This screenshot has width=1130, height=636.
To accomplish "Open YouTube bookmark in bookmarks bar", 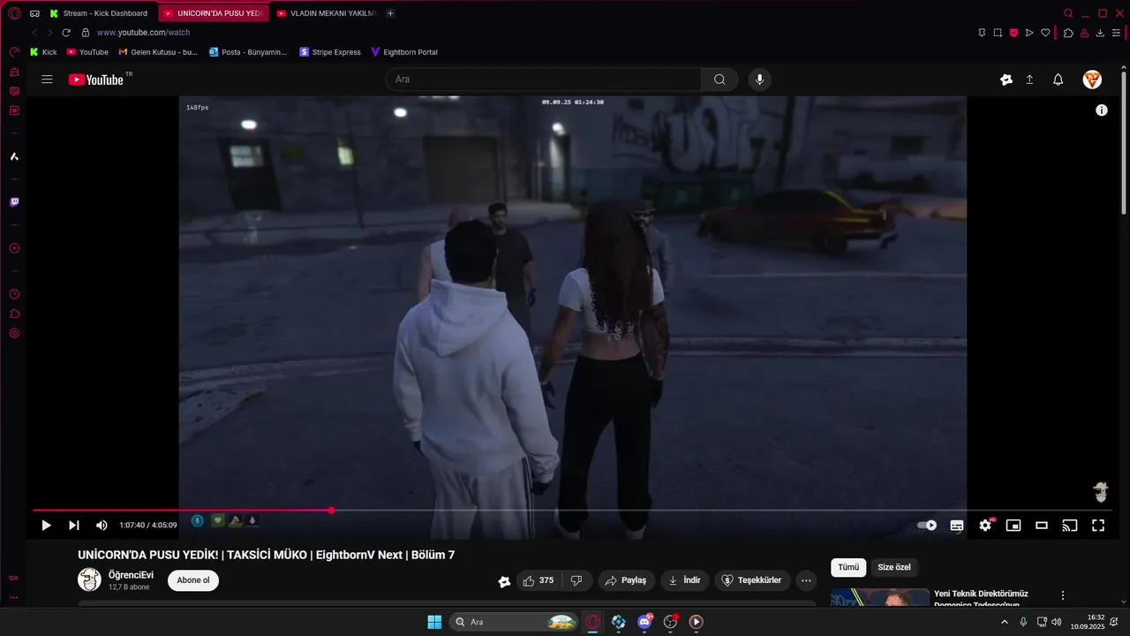I will (x=87, y=52).
